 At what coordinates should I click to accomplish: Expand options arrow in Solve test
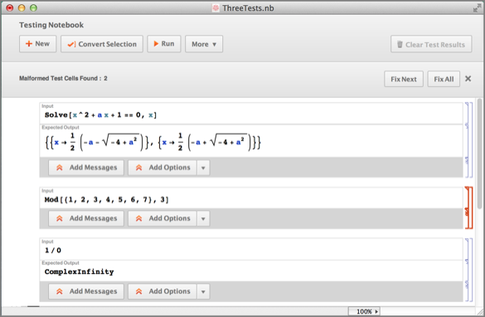(203, 168)
